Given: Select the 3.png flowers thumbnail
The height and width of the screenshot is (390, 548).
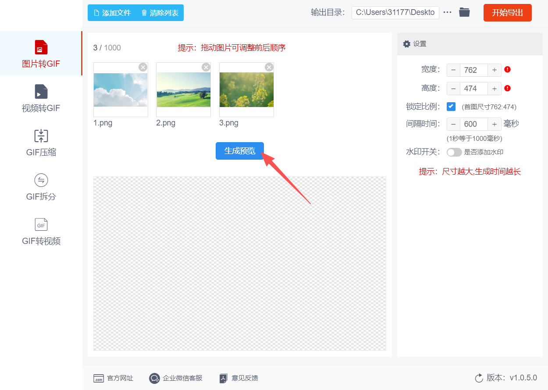Looking at the screenshot, I should click(x=246, y=89).
